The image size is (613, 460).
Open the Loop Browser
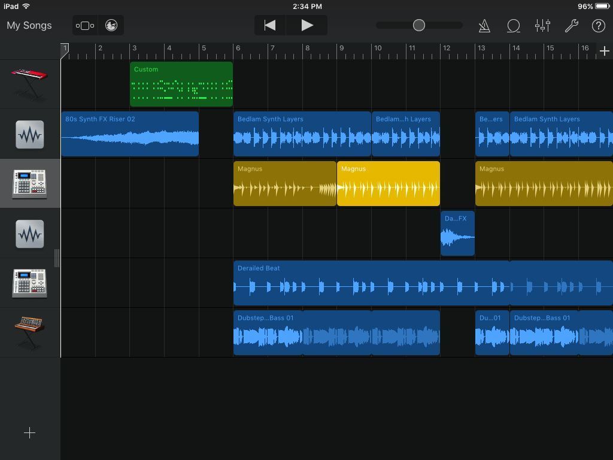pos(513,26)
